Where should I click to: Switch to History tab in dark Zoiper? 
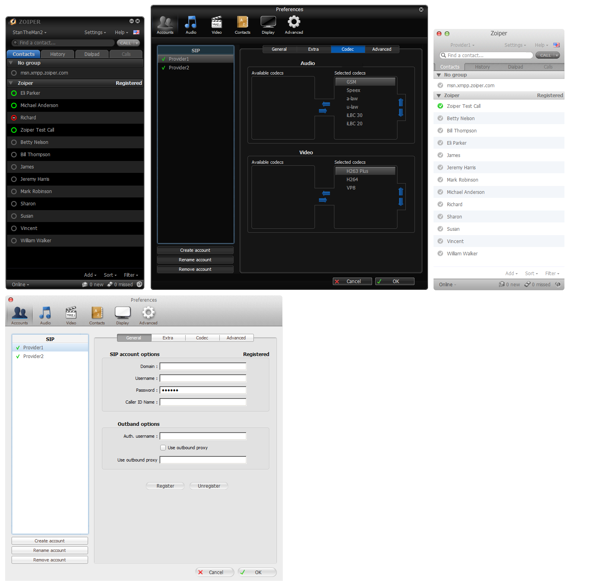click(x=58, y=54)
